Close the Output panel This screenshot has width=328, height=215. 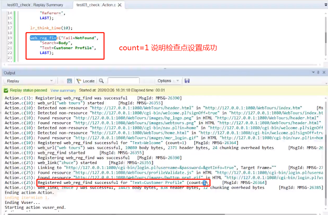(x=324, y=72)
